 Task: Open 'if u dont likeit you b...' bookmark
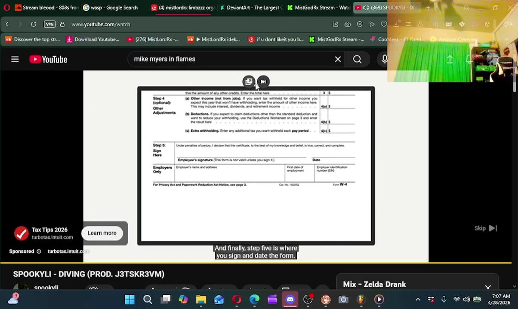[x=276, y=39]
